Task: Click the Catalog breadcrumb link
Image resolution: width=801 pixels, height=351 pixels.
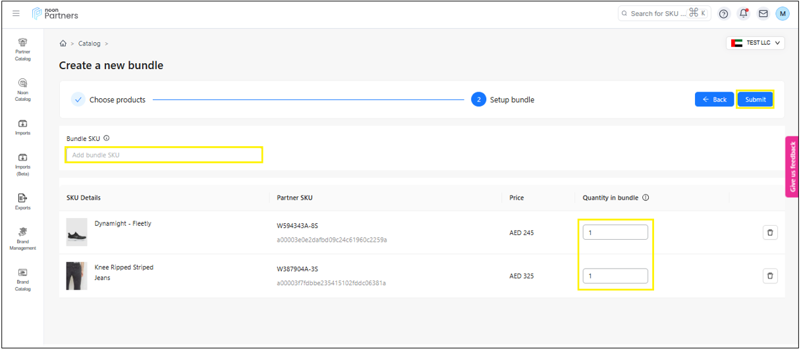Action: [90, 43]
